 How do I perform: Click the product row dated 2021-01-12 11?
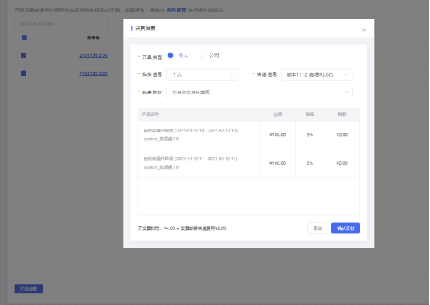[x=199, y=163]
